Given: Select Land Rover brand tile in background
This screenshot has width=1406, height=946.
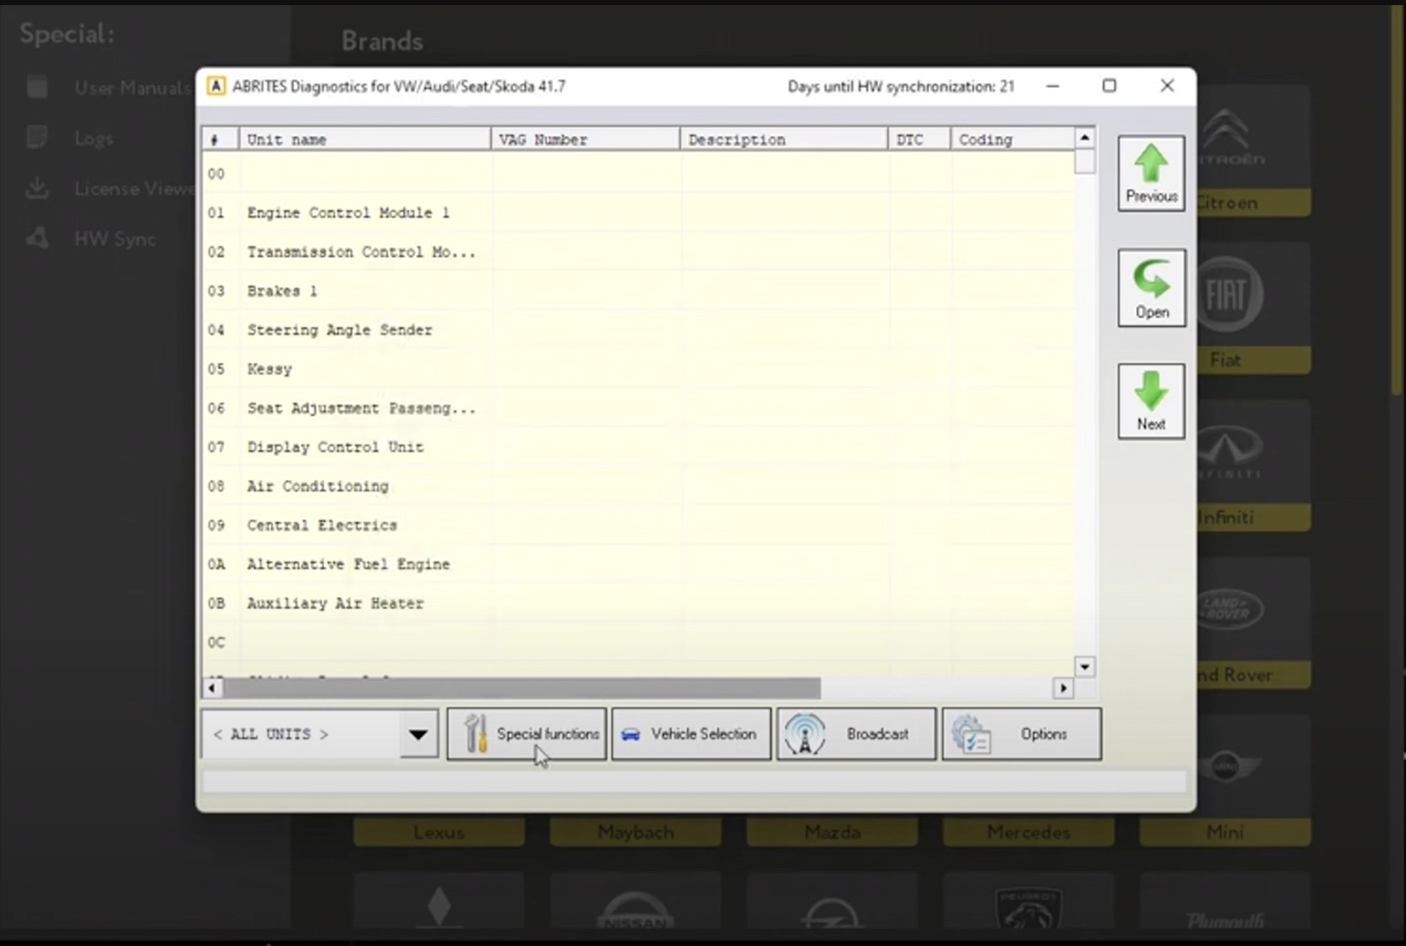Looking at the screenshot, I should coord(1254,623).
